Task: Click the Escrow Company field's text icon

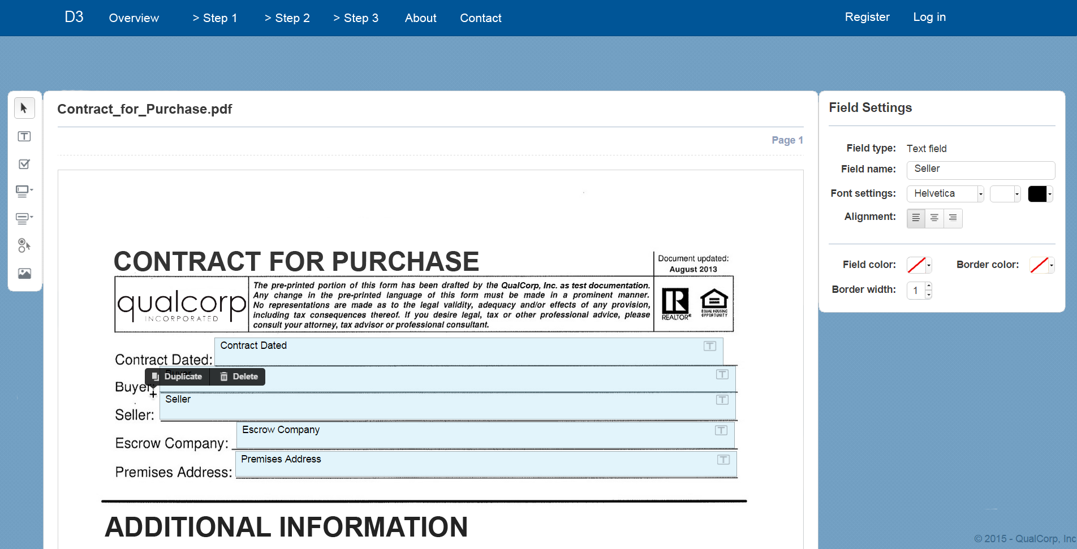Action: tap(721, 430)
